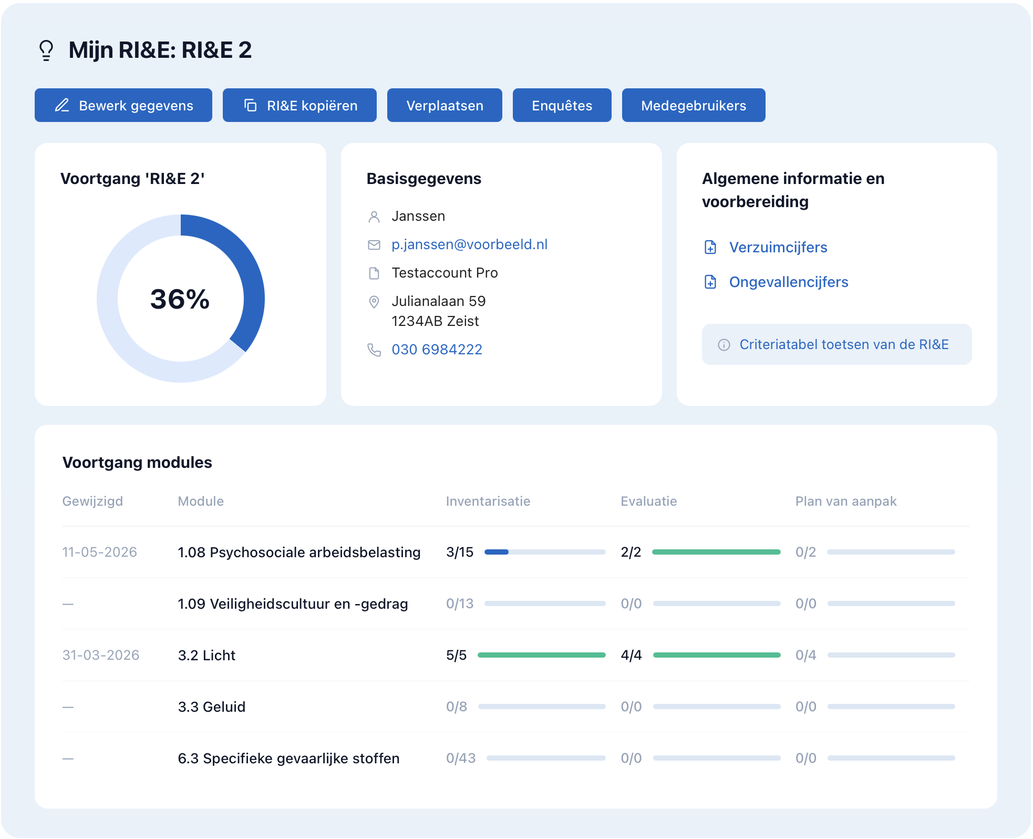Open the Ongevallencijfers link
Viewport: 1033px width, 839px height.
pyautogui.click(x=789, y=282)
